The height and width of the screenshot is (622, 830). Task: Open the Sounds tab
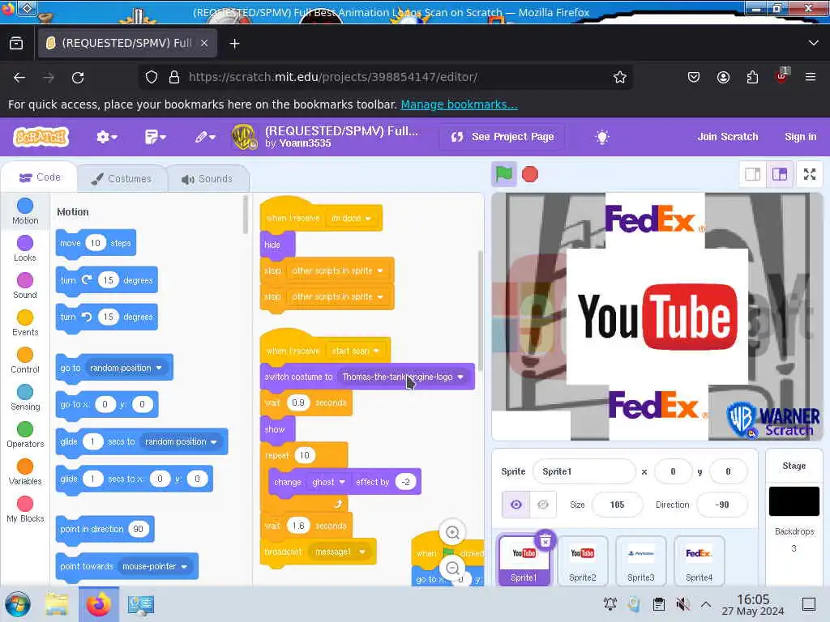(207, 179)
